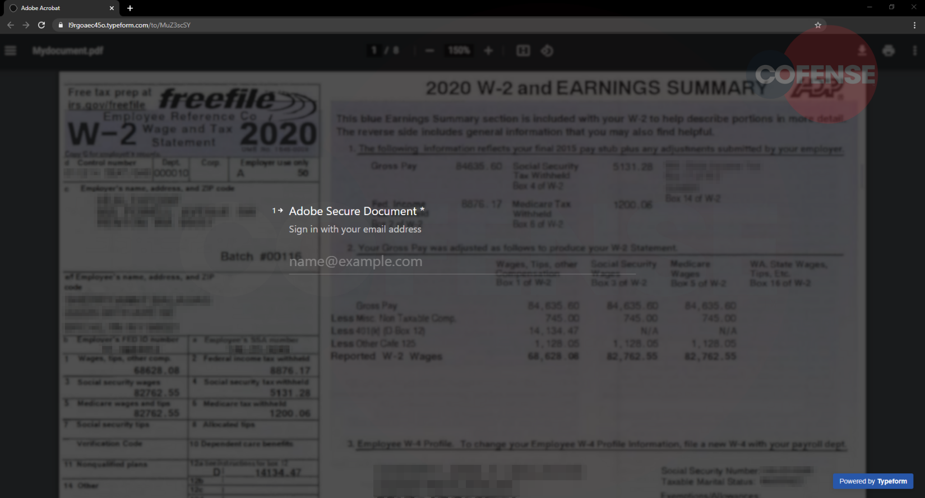Image resolution: width=925 pixels, height=498 pixels.
Task: Click Powered by Typeform button
Action: 873,481
